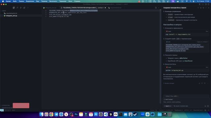
Task: Click the thumbs down icon under the response
Action: coord(202,83)
